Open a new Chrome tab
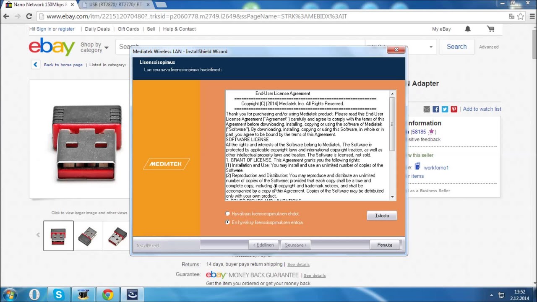537x302 pixels. click(161, 5)
